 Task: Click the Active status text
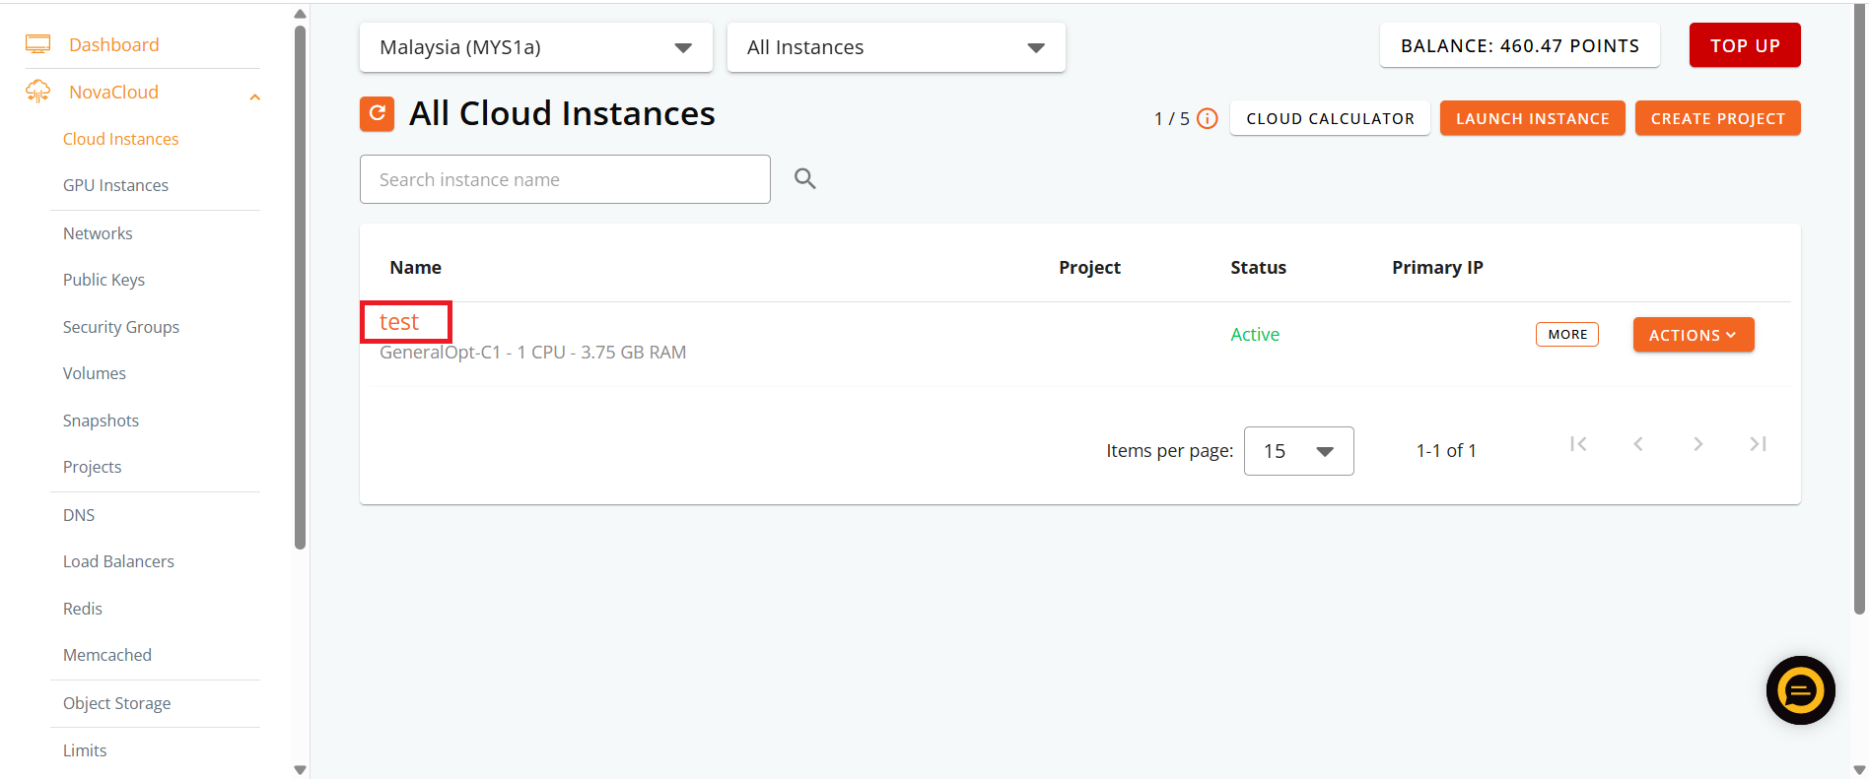pos(1255,335)
